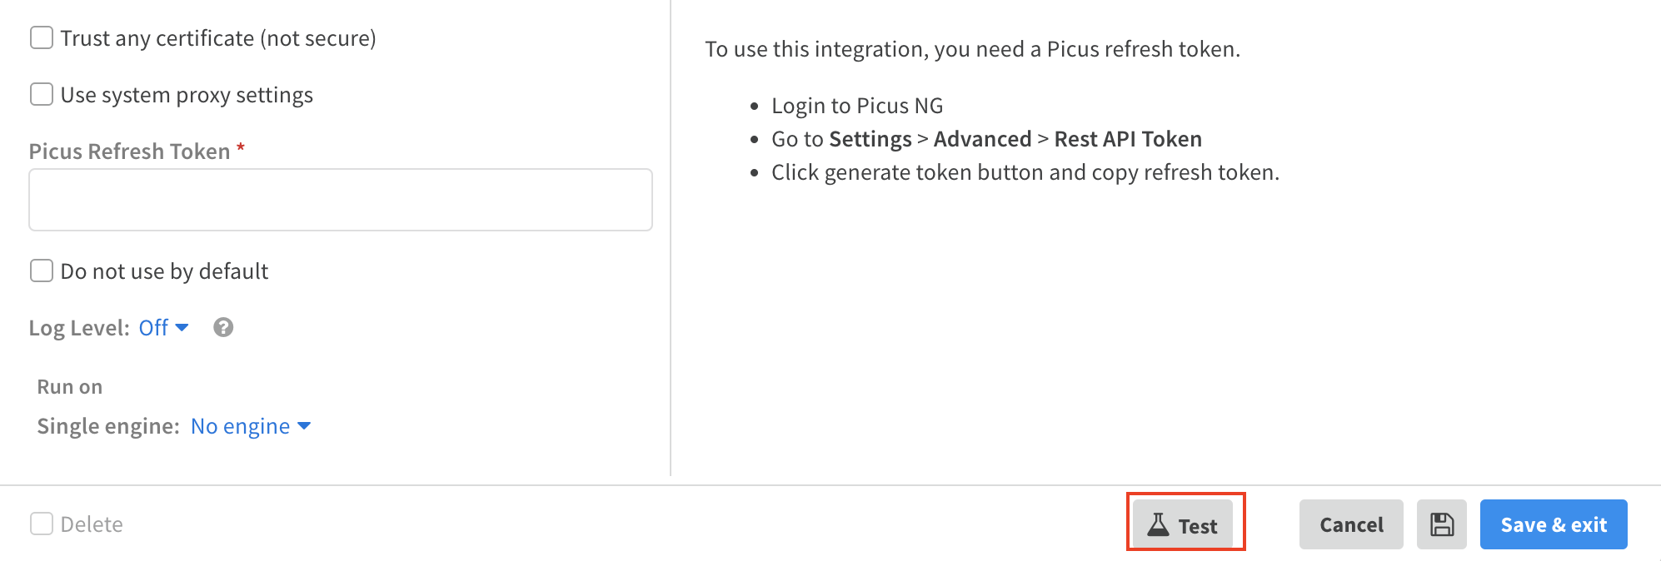
Task: Click the Log Level help question icon
Action: point(223,328)
